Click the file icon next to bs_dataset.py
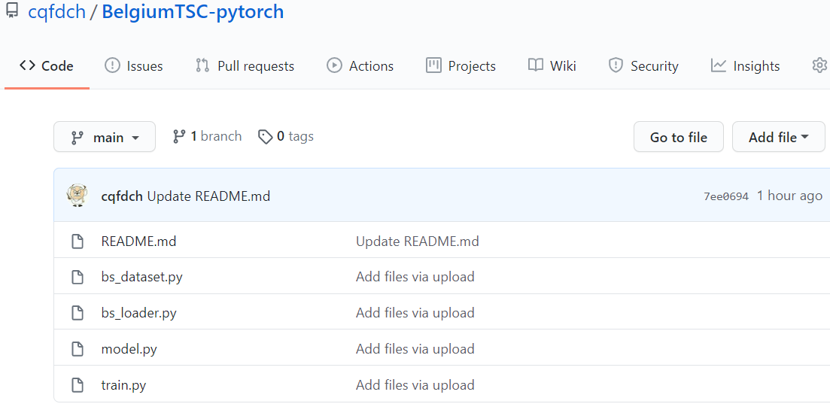 click(x=78, y=277)
